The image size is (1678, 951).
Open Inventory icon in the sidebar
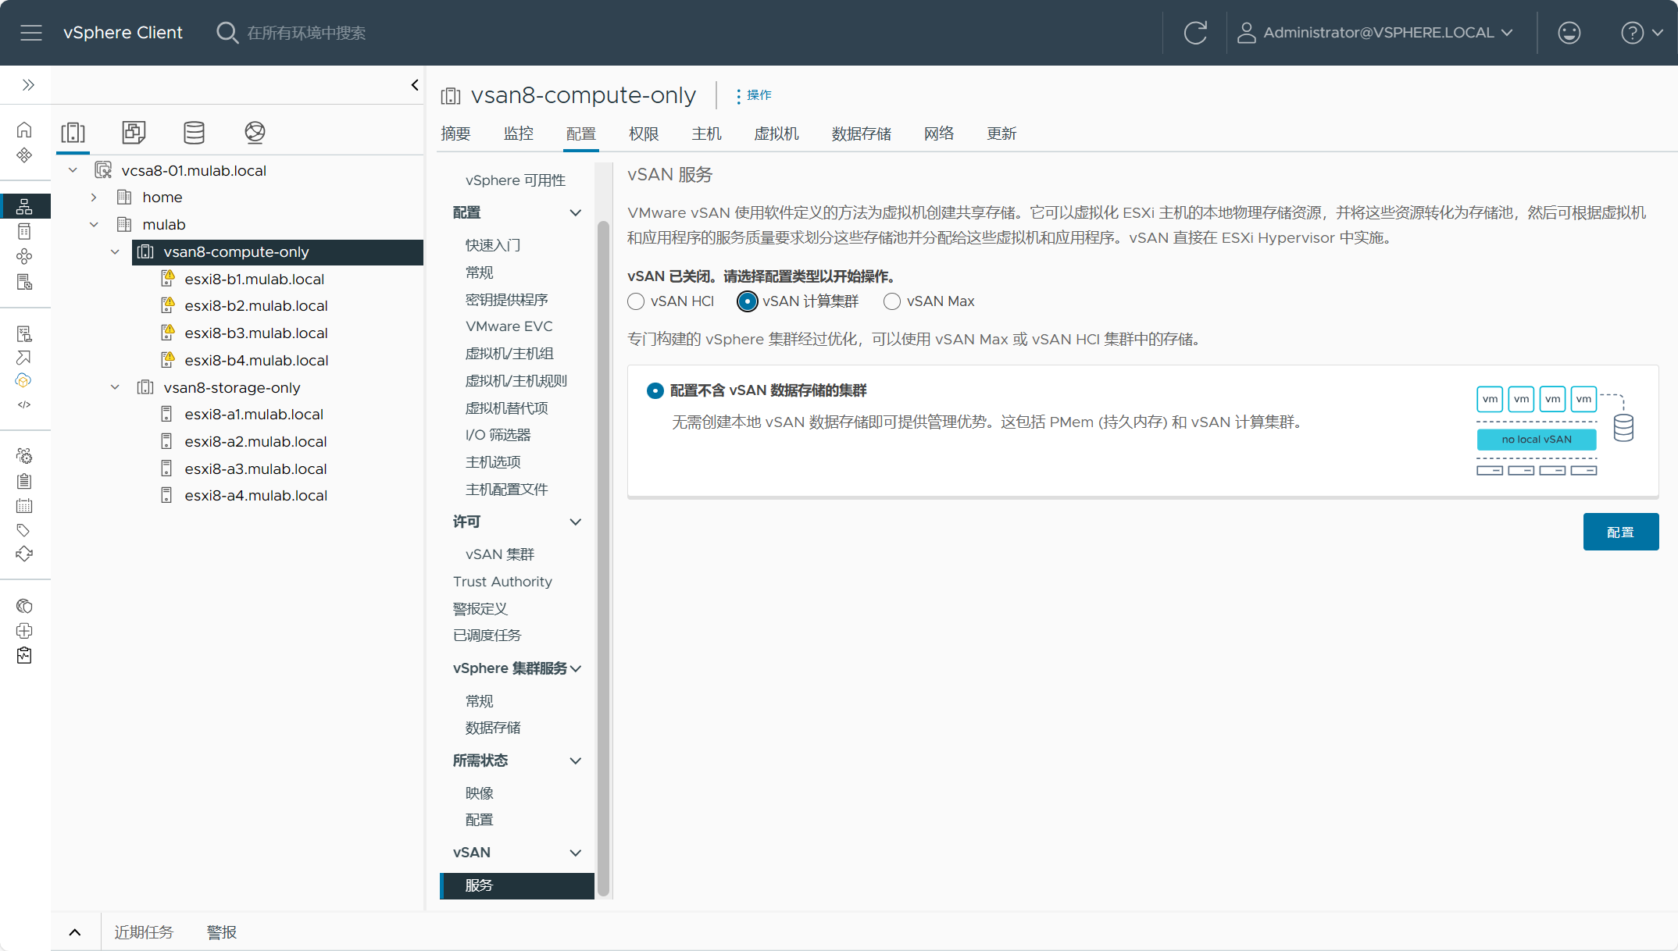pyautogui.click(x=24, y=206)
